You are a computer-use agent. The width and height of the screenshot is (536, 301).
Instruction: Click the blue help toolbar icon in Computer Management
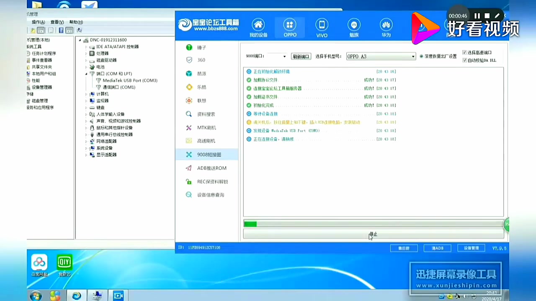pyautogui.click(x=61, y=31)
